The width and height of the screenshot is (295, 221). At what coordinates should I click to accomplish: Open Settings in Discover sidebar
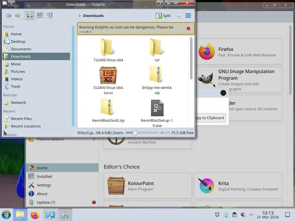(x=62, y=185)
